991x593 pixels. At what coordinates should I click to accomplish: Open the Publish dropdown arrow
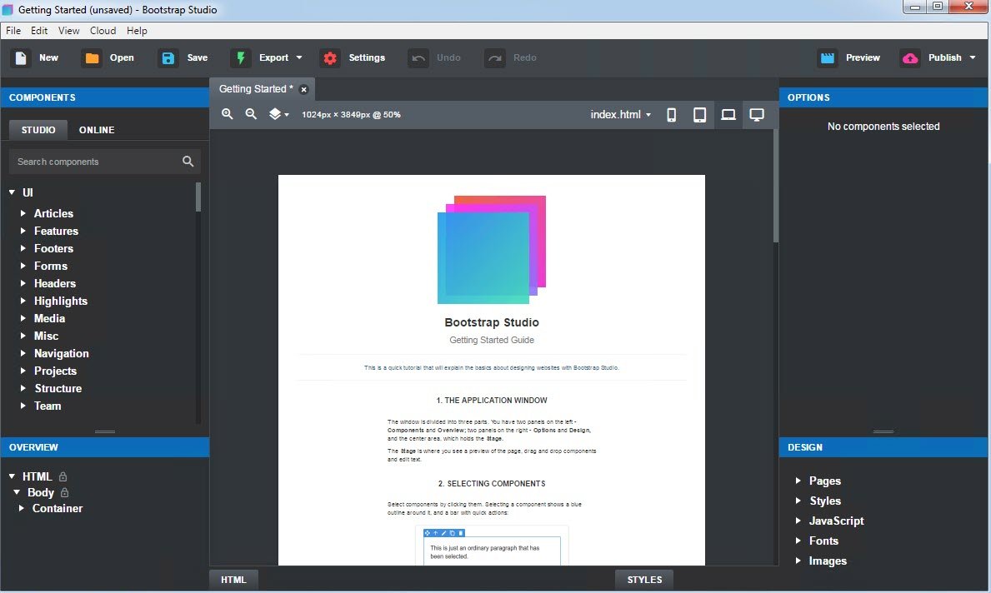point(973,58)
